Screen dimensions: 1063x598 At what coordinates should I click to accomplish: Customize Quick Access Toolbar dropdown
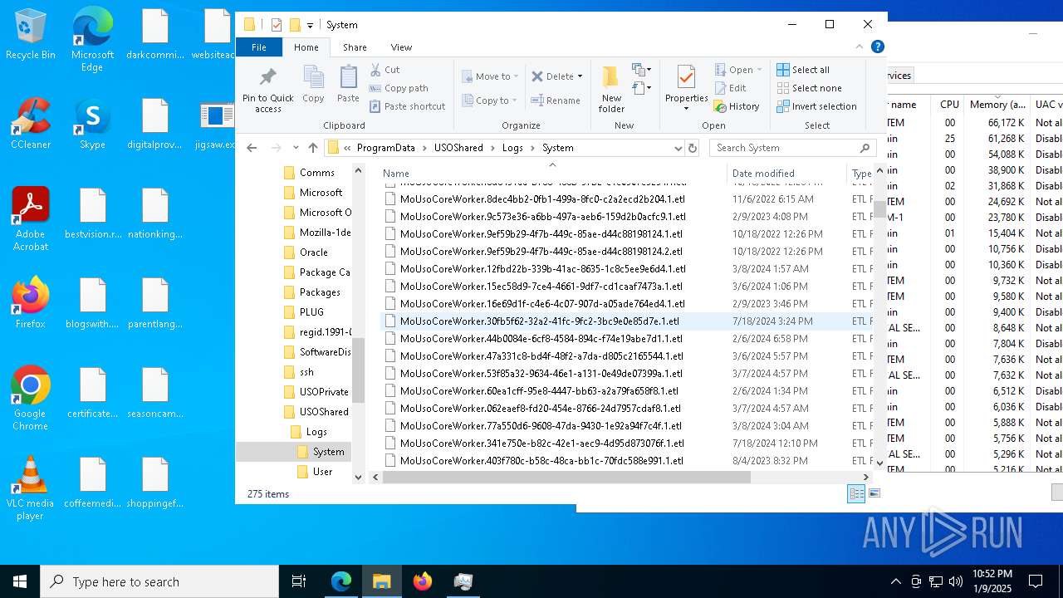pyautogui.click(x=310, y=25)
